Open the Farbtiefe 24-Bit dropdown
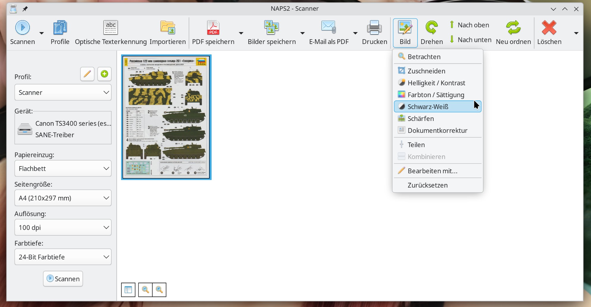 point(63,257)
